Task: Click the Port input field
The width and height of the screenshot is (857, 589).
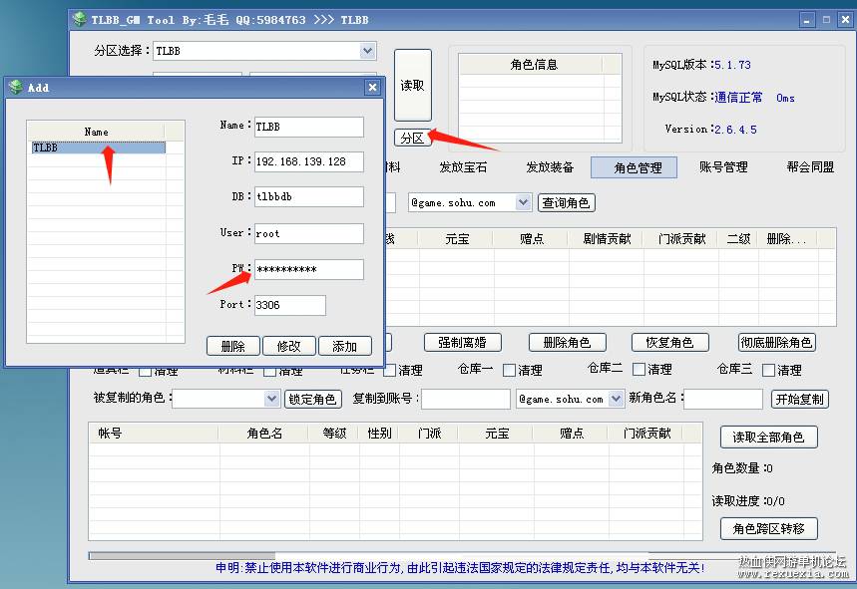Action: 290,305
